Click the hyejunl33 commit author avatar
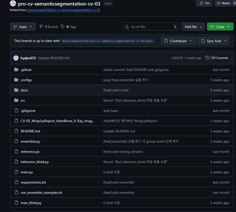The height and width of the screenshot is (212, 236). (16, 58)
